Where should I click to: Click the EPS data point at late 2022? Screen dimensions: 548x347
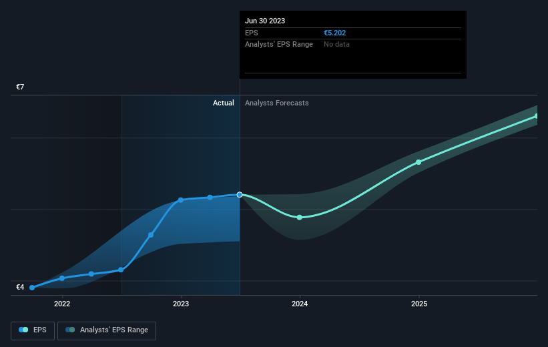[x=151, y=235]
